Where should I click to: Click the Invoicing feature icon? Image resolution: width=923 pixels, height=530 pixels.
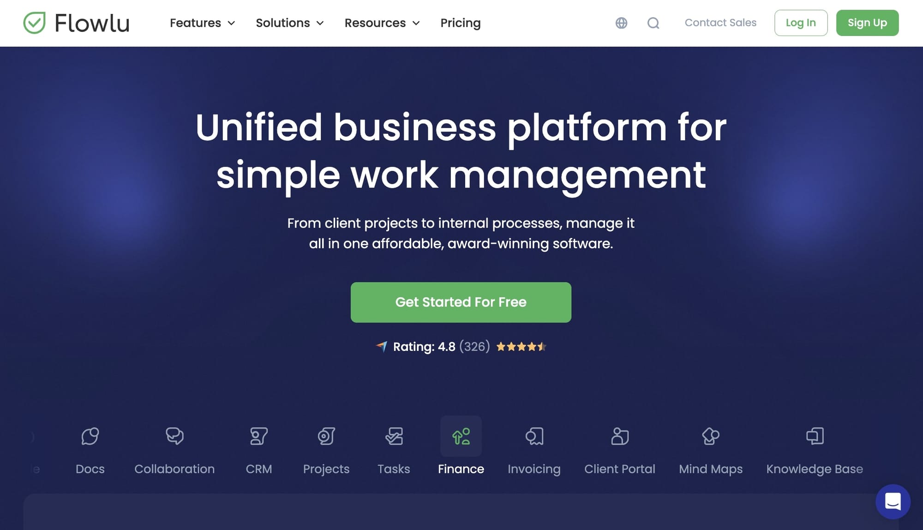click(x=534, y=436)
